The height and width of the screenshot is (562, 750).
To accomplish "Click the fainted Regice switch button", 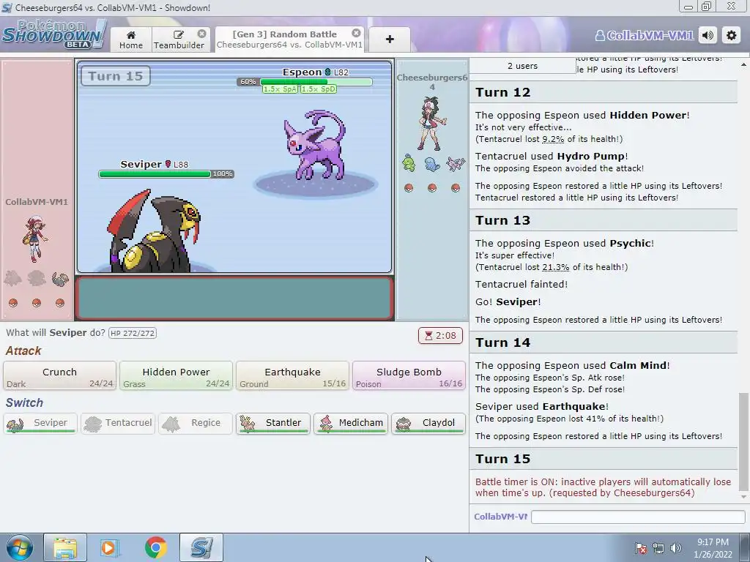I will [195, 424].
